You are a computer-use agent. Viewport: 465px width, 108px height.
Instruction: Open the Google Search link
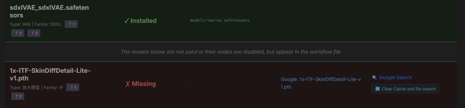395,77
